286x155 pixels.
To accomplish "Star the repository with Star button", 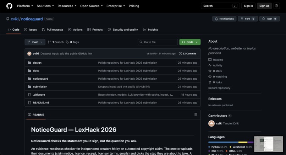I will 269,18.
